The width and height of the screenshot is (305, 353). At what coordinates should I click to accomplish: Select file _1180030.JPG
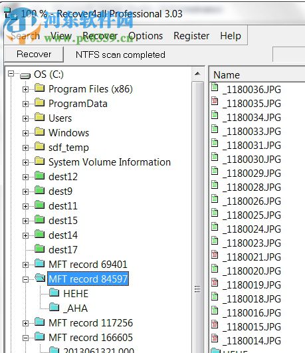coord(252,160)
